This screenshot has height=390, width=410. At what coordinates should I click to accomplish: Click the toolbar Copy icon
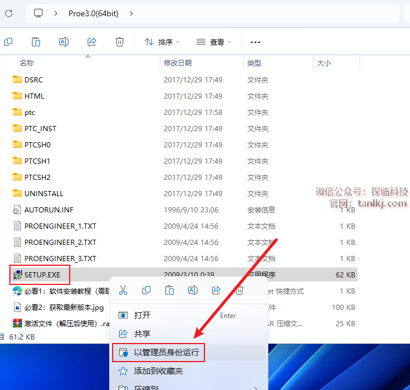(8, 42)
